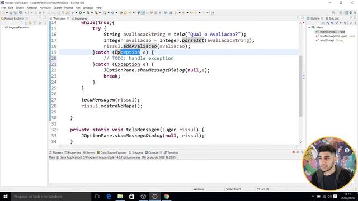Image resolution: width=358 pixels, height=201 pixels.
Task: Run the program with green Run icon
Action: click(x=80, y=13)
